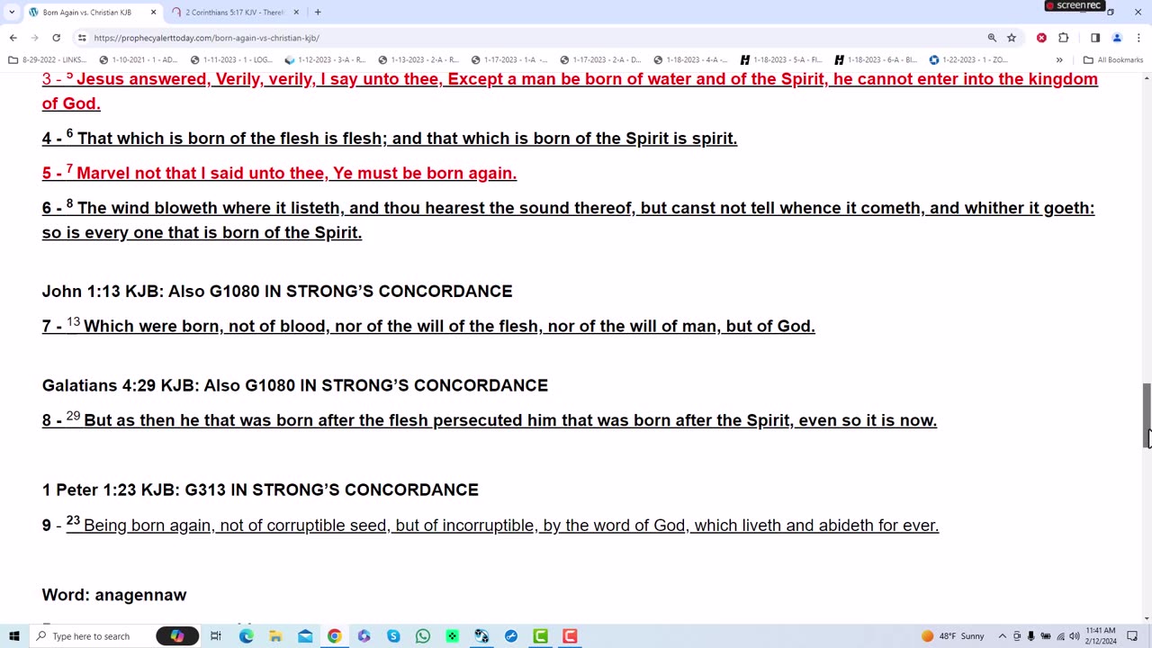Click the screenrec recording indicator

click(x=1074, y=5)
